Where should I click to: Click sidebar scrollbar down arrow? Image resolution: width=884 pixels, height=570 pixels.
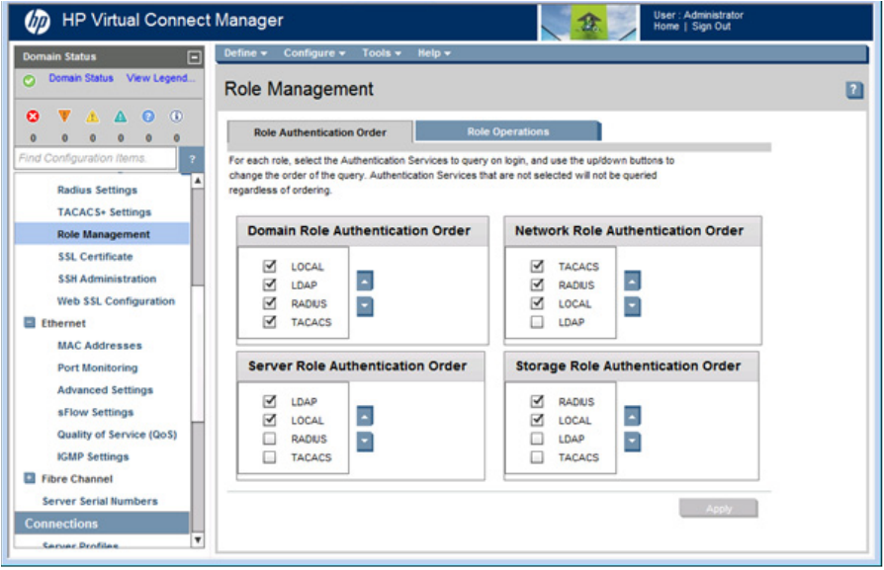(x=198, y=539)
